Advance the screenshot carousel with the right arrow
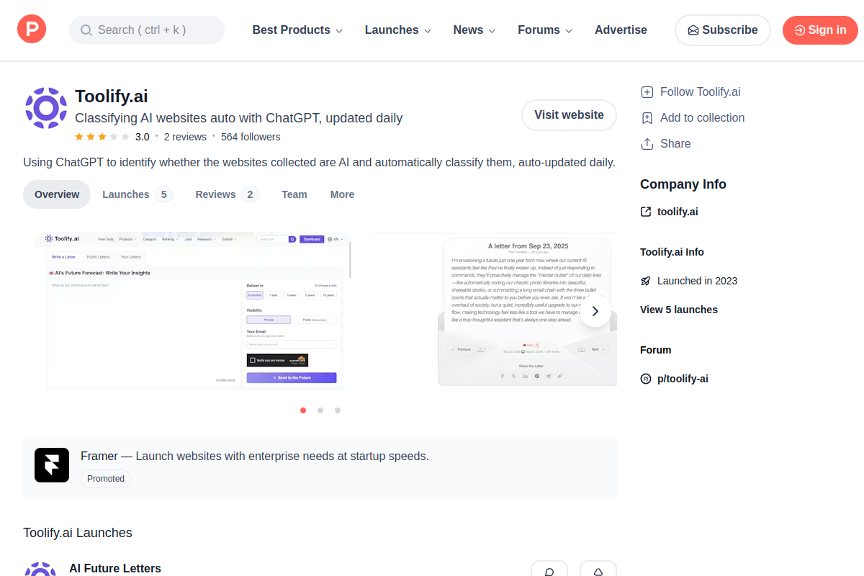This screenshot has height=576, width=864. [595, 310]
